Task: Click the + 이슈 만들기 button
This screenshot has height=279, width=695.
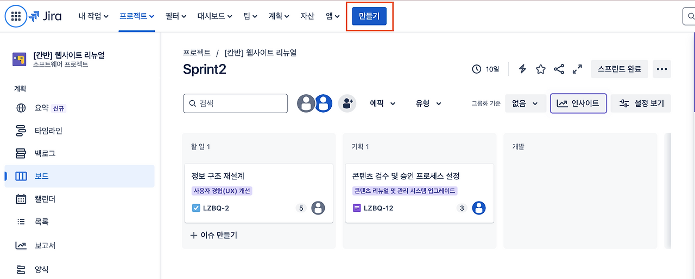Action: pyautogui.click(x=214, y=235)
